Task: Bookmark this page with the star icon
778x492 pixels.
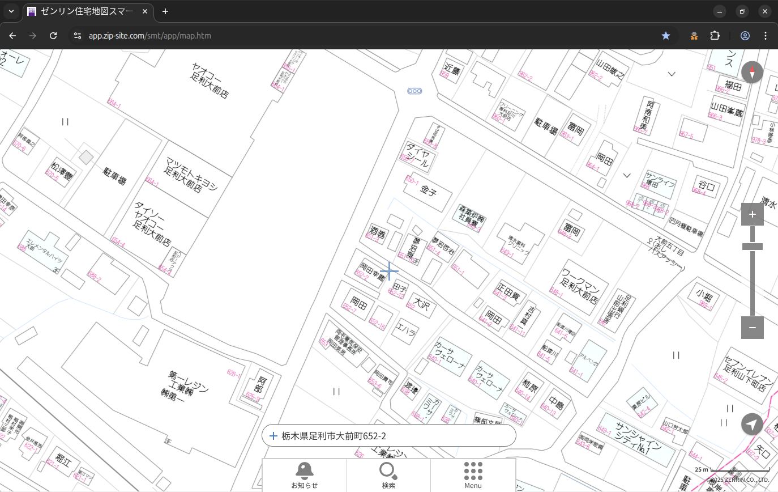Action: coord(666,36)
